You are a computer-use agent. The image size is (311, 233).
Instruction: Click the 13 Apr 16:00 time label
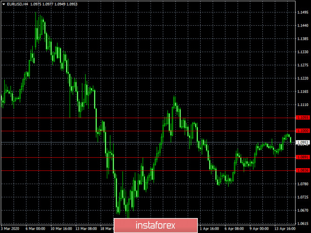[x=285, y=229]
